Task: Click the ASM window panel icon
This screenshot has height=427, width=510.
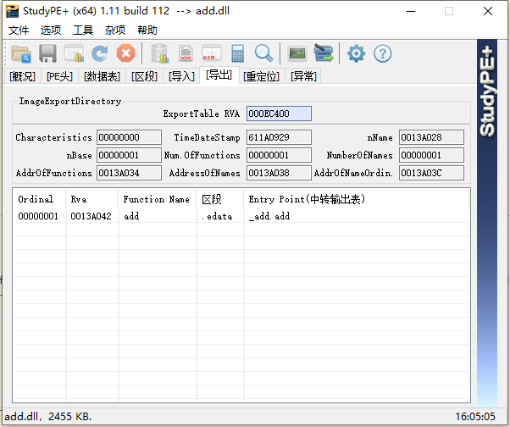Action: [x=212, y=53]
